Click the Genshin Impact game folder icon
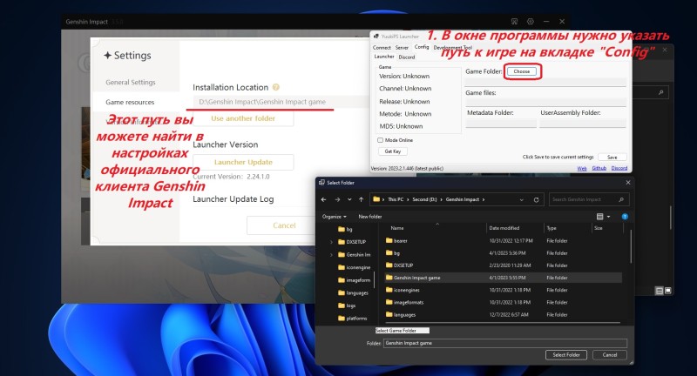The width and height of the screenshot is (697, 376). (x=388, y=278)
